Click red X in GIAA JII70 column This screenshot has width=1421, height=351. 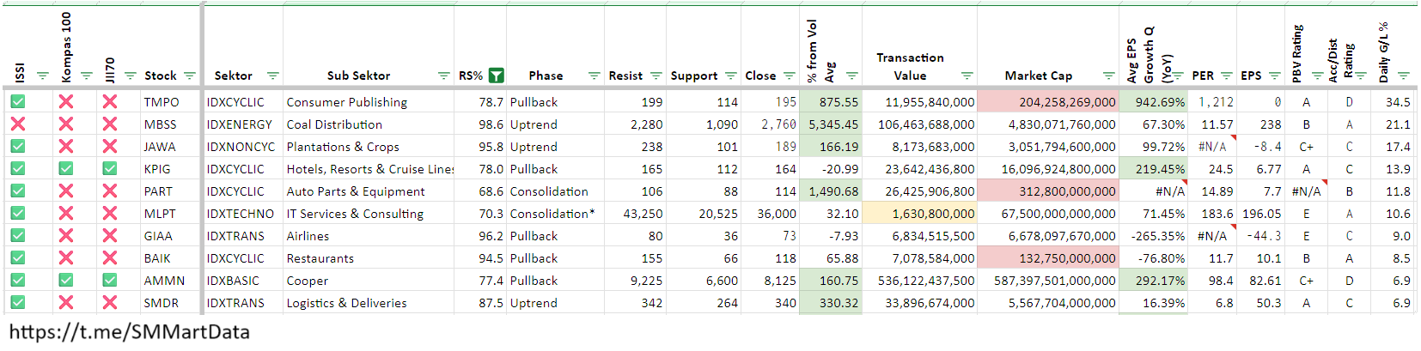[x=109, y=236]
